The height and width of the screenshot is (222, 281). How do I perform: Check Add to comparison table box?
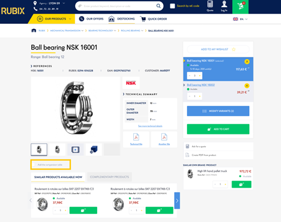click(34, 165)
